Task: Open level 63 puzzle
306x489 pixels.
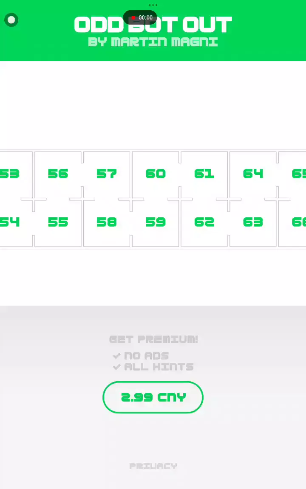Action: coord(253,222)
